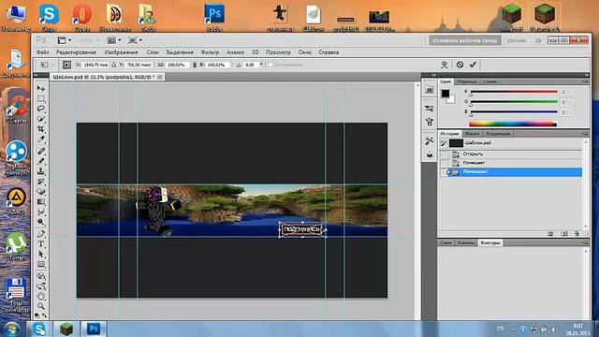
Task: Select the Hand tool
Action: 41,296
